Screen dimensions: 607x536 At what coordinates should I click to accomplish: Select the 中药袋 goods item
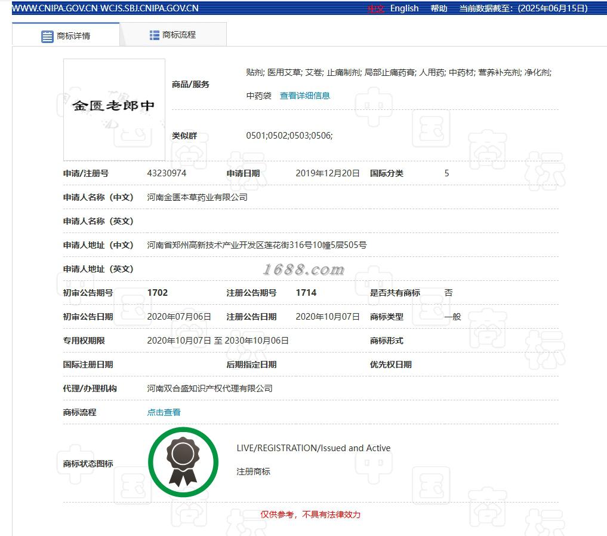[x=258, y=96]
